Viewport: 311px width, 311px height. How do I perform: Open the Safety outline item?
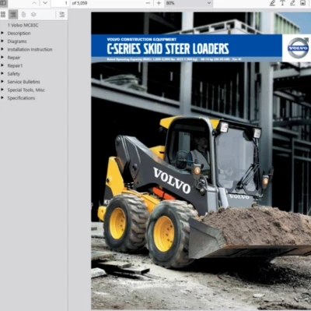[x=14, y=74]
